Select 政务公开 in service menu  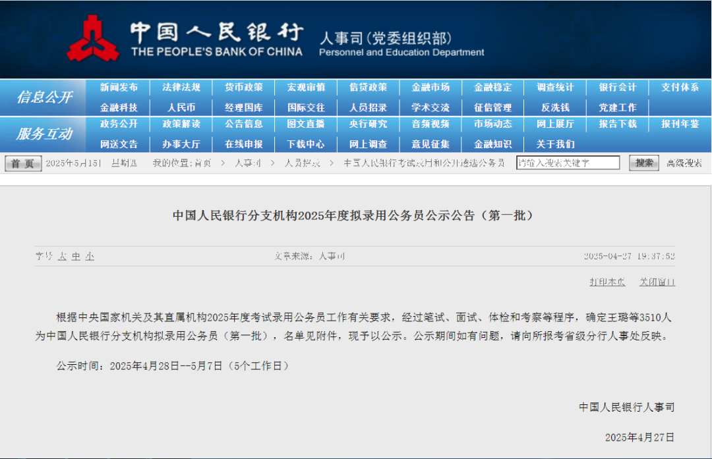(119, 124)
